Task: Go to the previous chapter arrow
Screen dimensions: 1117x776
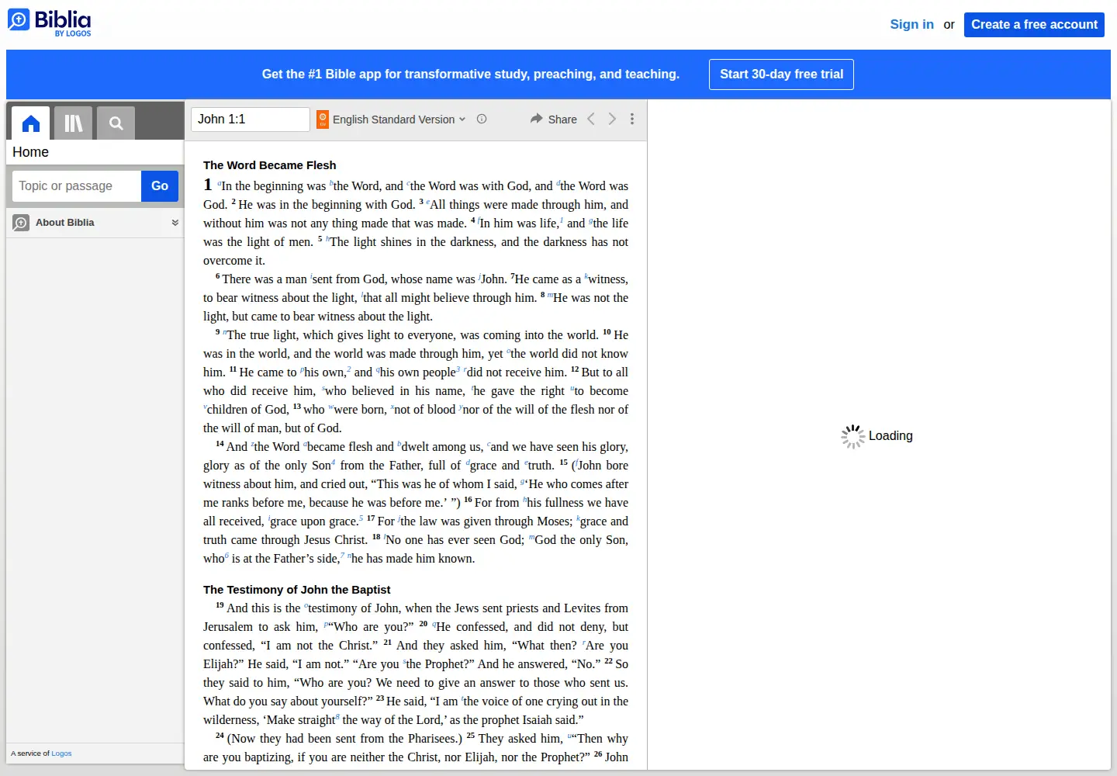Action: (x=591, y=119)
